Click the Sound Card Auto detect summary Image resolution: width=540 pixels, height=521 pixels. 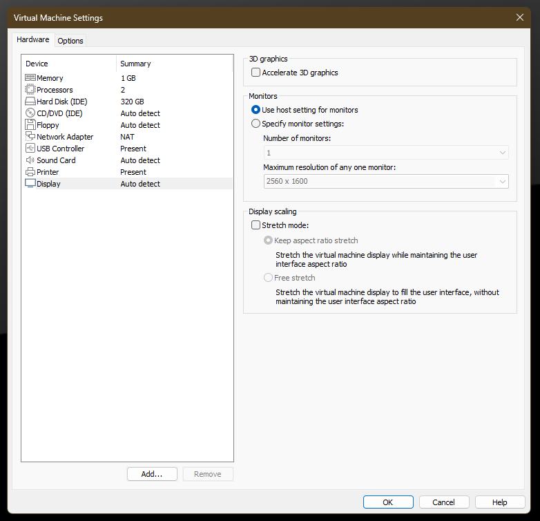[x=140, y=160]
